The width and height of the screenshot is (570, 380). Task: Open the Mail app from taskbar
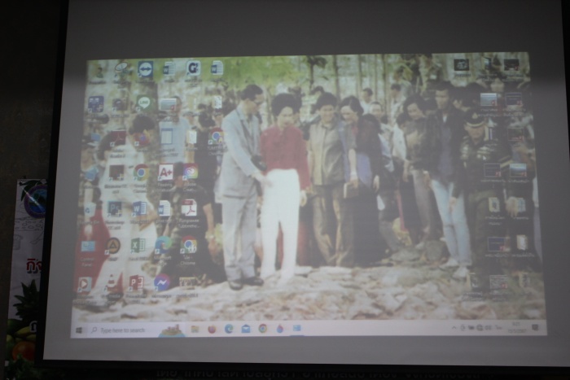pyautogui.click(x=246, y=329)
